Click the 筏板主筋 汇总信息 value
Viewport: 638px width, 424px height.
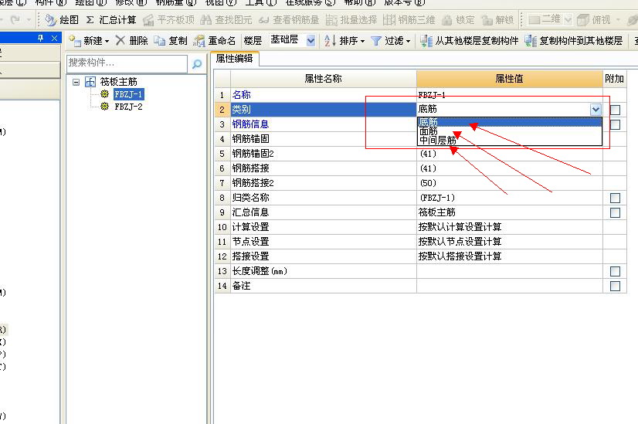tap(510, 212)
